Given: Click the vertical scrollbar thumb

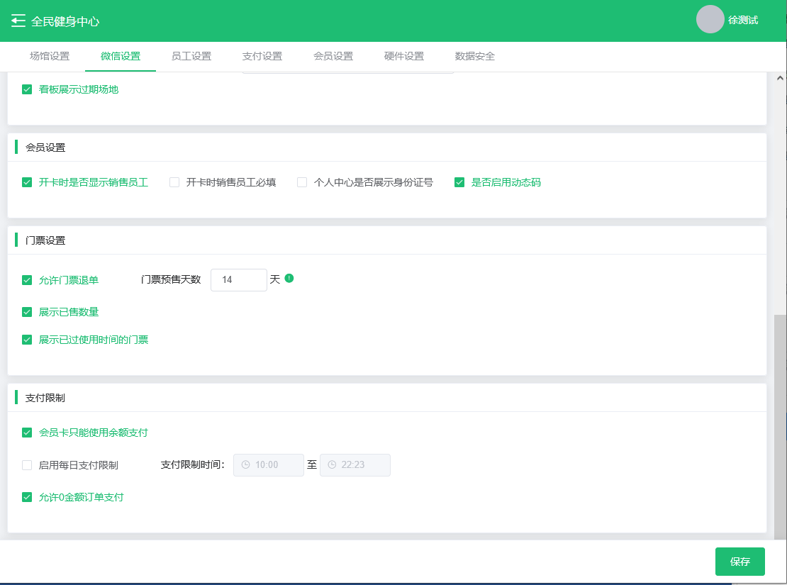Looking at the screenshot, I should tap(780, 427).
